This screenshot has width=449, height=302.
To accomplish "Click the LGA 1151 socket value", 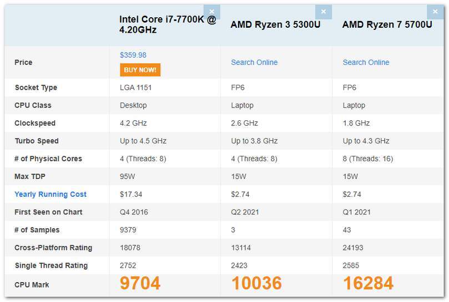I will click(x=135, y=88).
